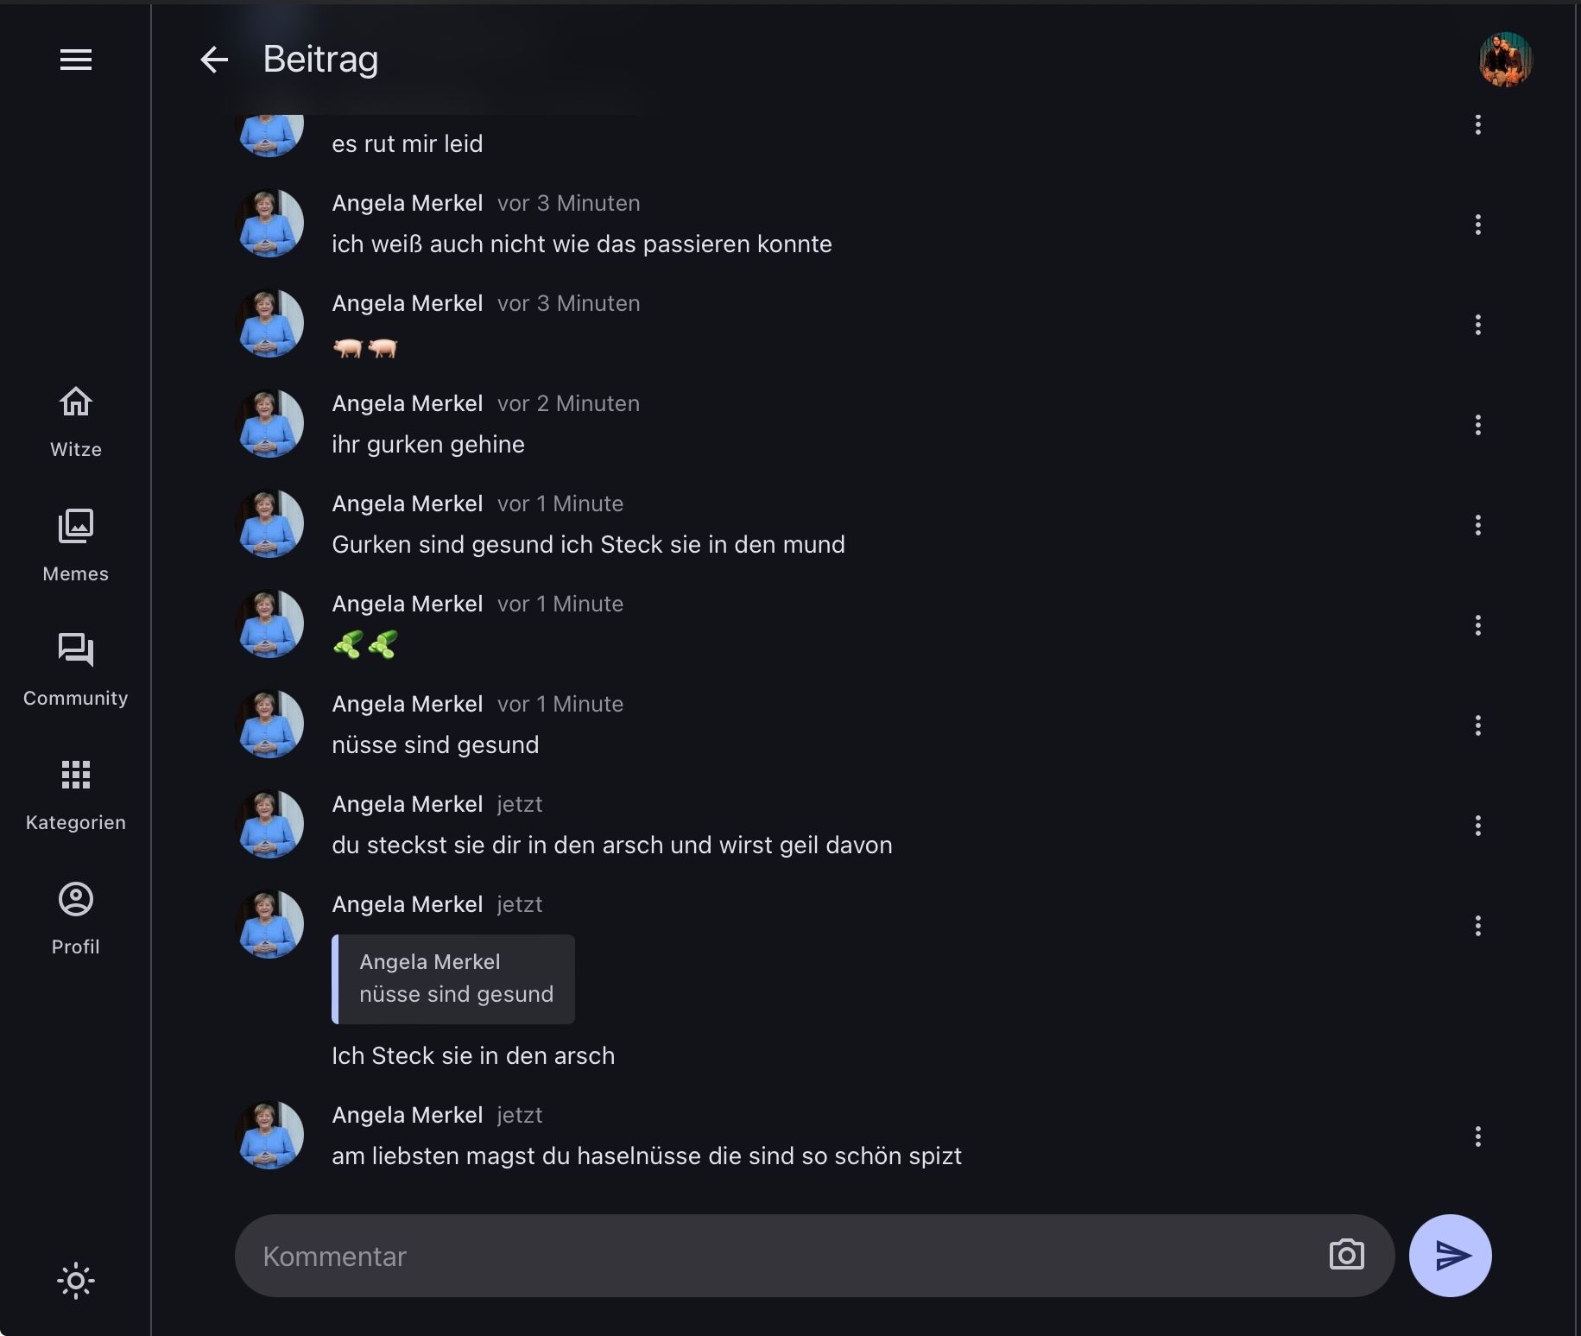Click the quoted 'nüsse sind gesund' reply box
This screenshot has height=1336, width=1581.
453,979
